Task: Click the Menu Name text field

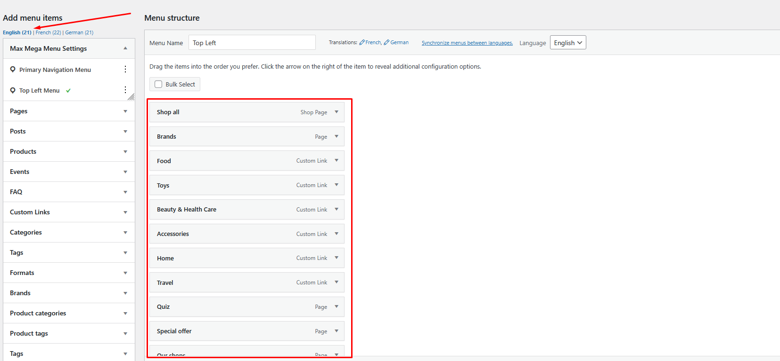Action: (x=252, y=43)
